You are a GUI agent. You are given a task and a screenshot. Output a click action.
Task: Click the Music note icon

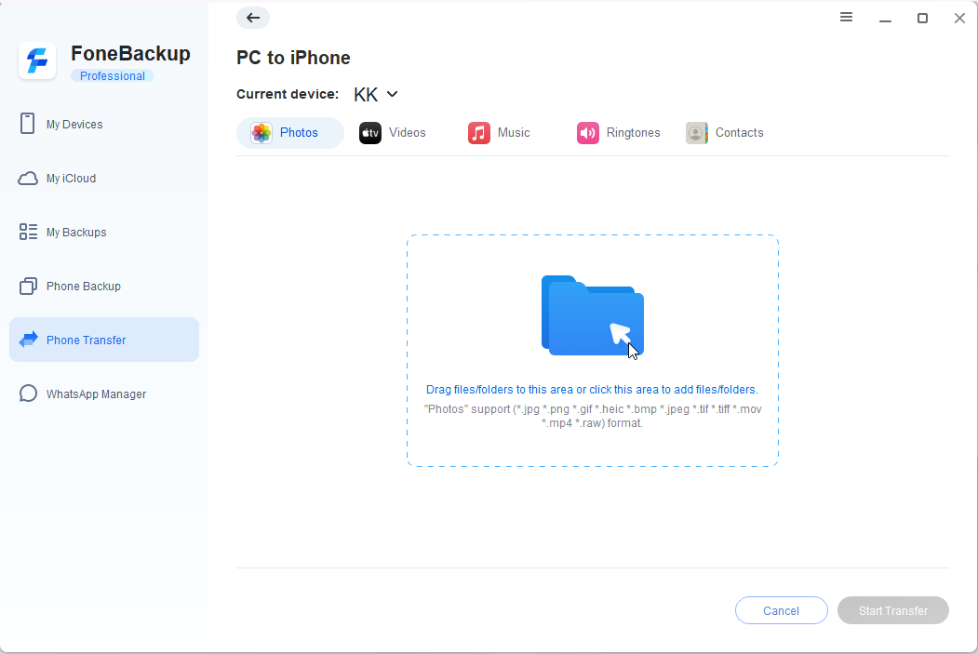(479, 133)
